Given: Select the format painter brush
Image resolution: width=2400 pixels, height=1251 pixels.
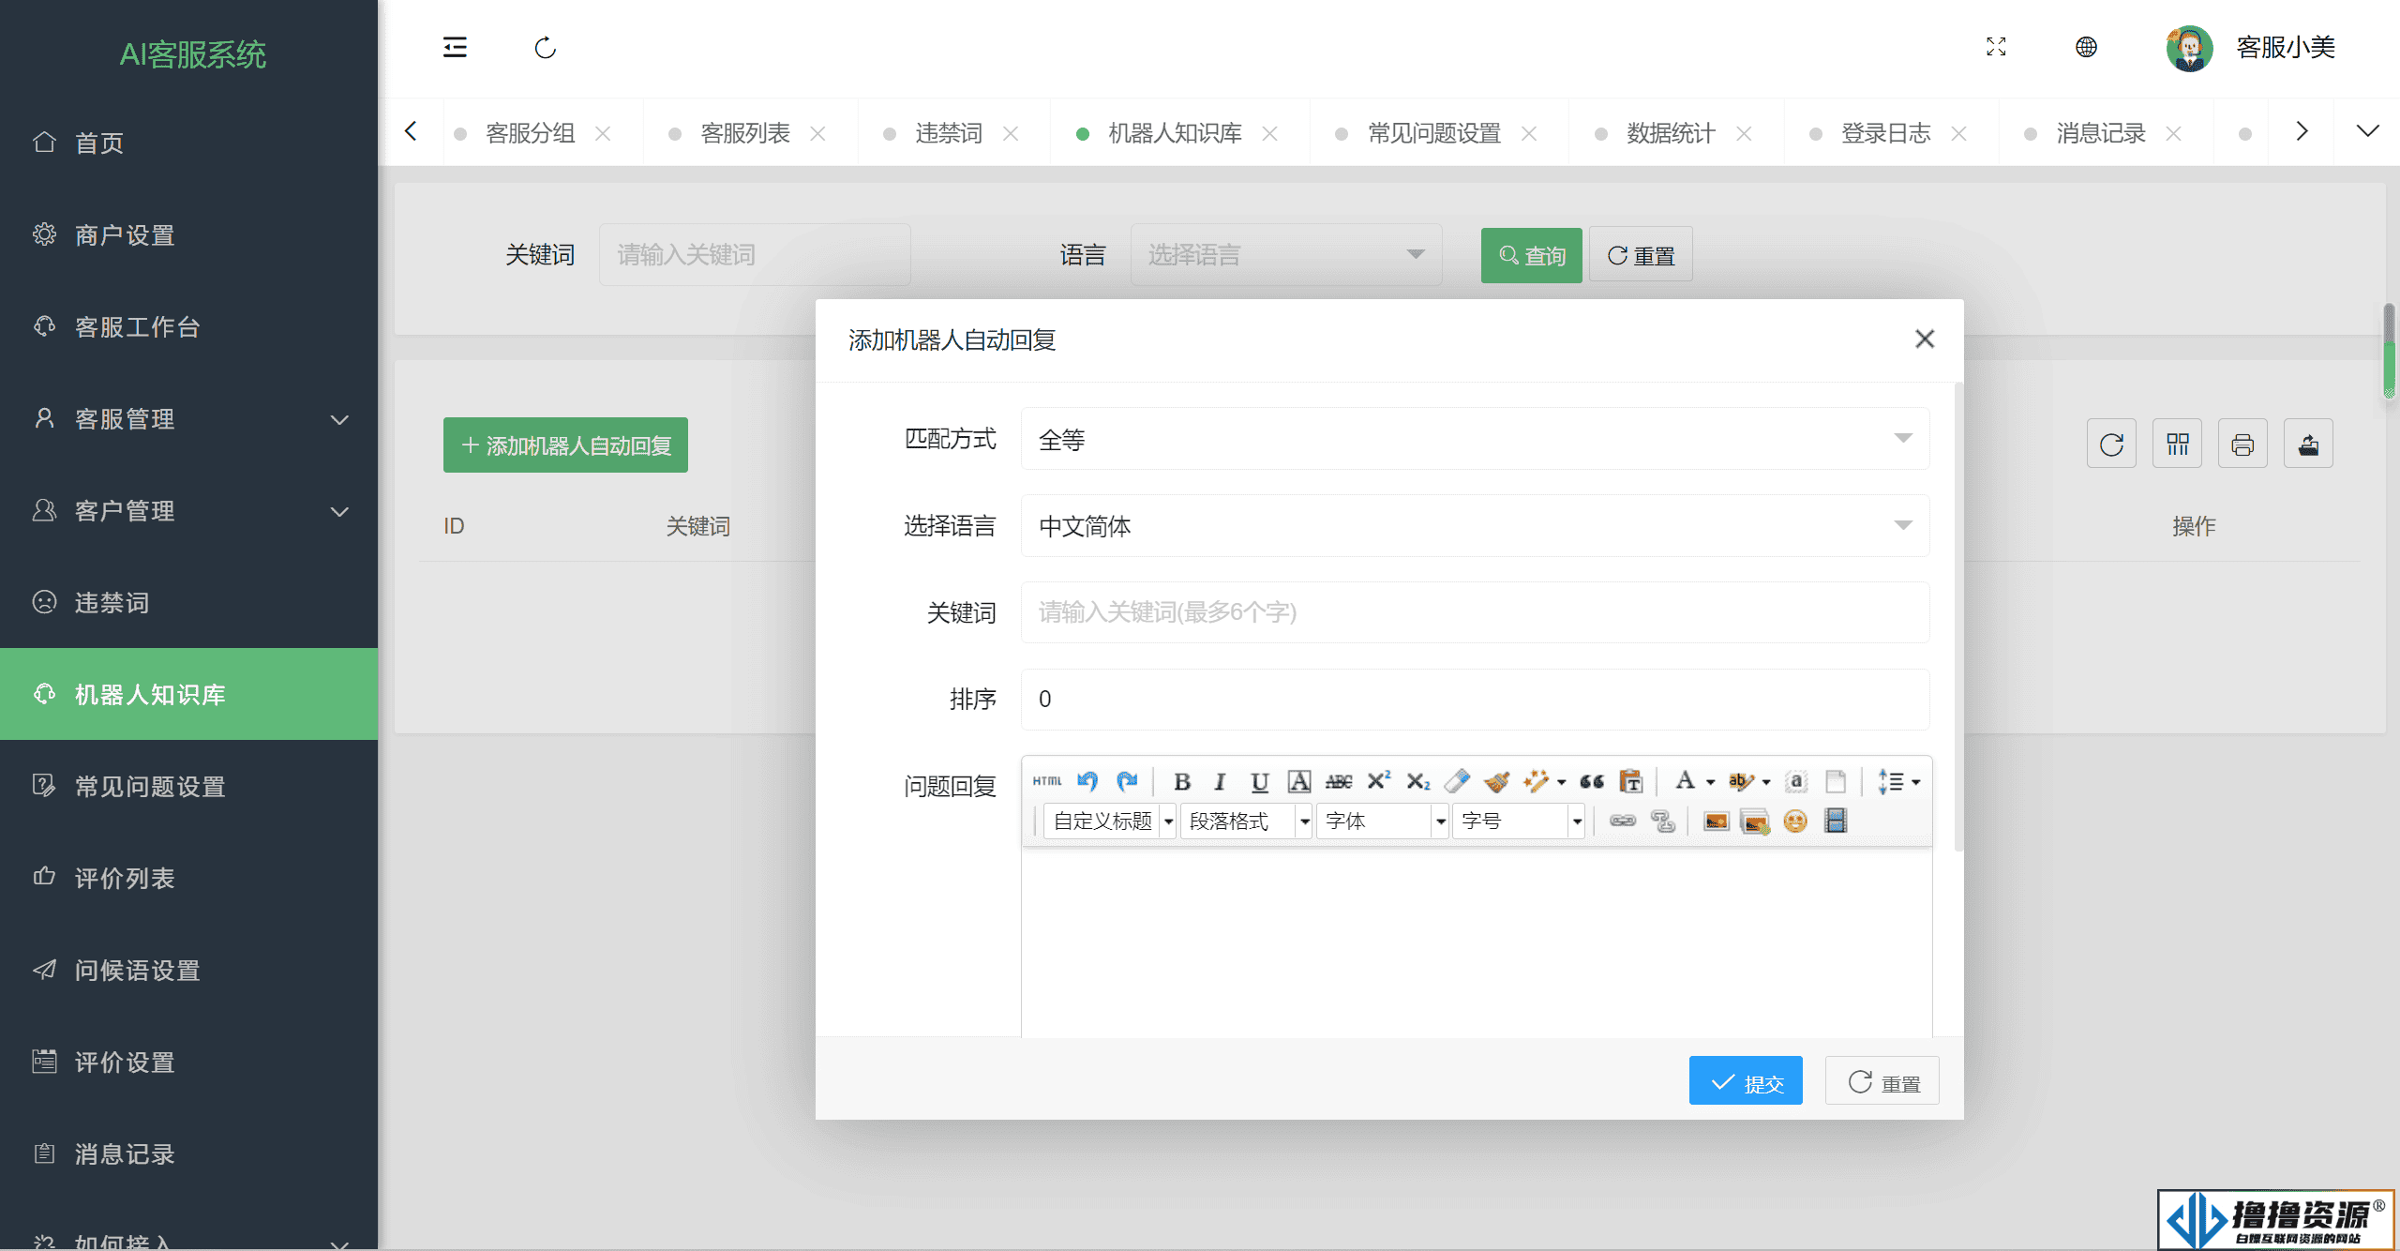Looking at the screenshot, I should (1497, 781).
